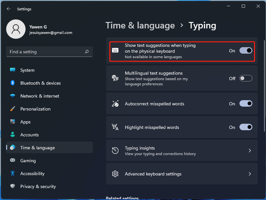The height and width of the screenshot is (200, 266).
Task: Click Time & language breadcrumb link
Action: coord(140,26)
